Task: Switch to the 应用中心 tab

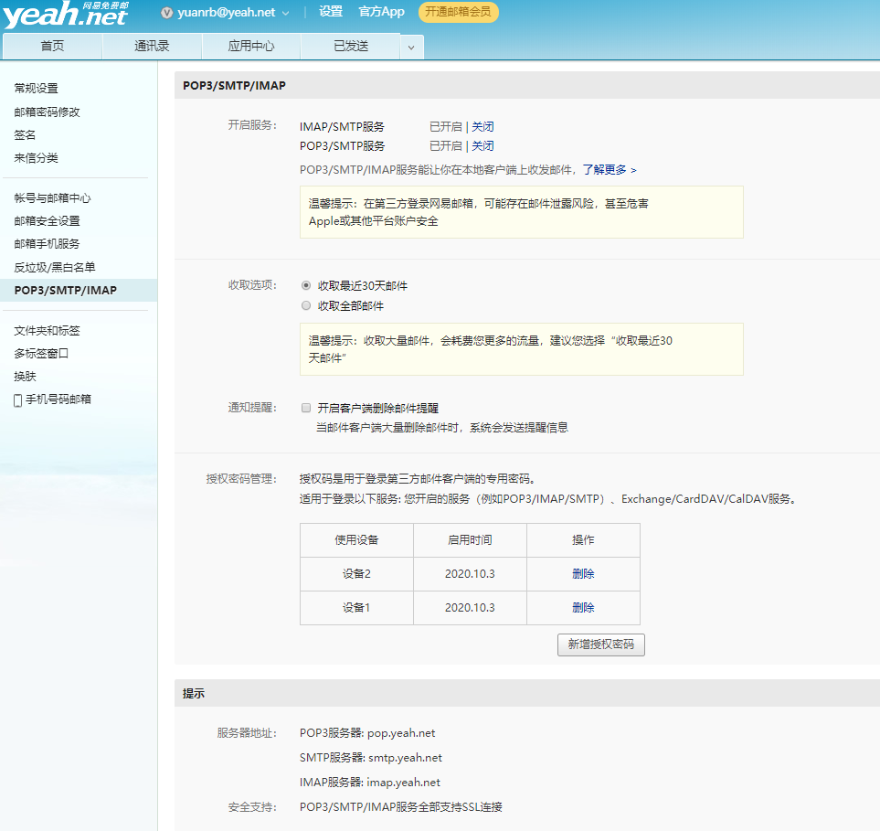Action: [x=250, y=46]
